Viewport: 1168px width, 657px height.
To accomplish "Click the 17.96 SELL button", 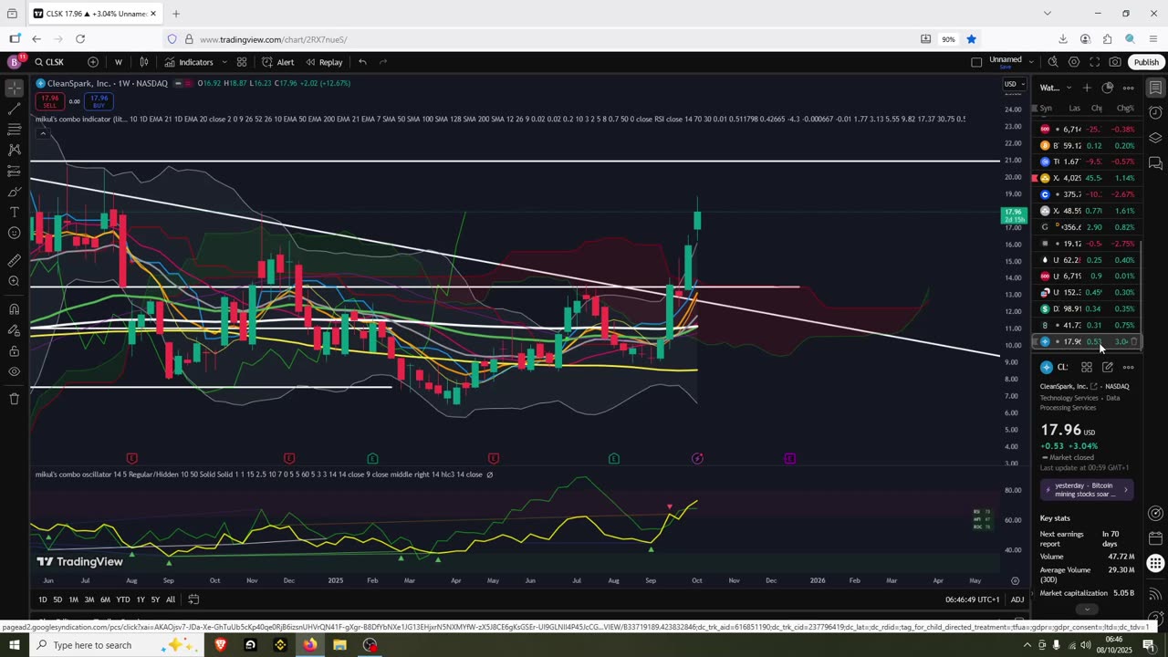I will coord(49,101).
